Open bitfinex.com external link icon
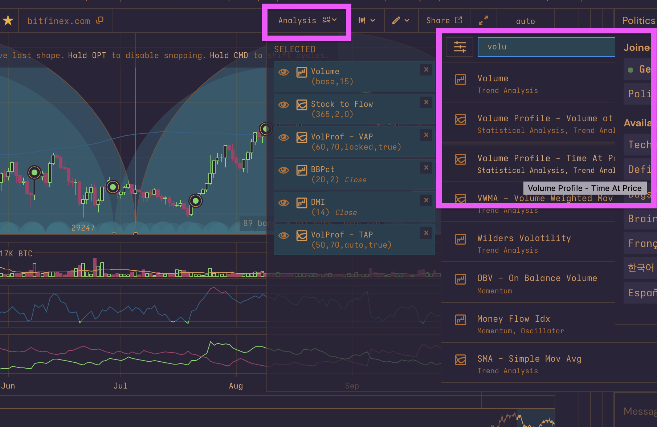The image size is (657, 427). (100, 20)
